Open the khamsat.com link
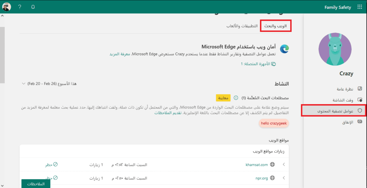The width and height of the screenshot is (367, 188). point(257,165)
